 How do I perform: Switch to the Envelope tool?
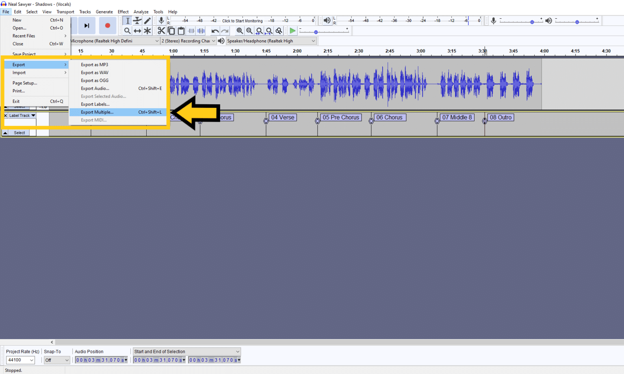[137, 20]
